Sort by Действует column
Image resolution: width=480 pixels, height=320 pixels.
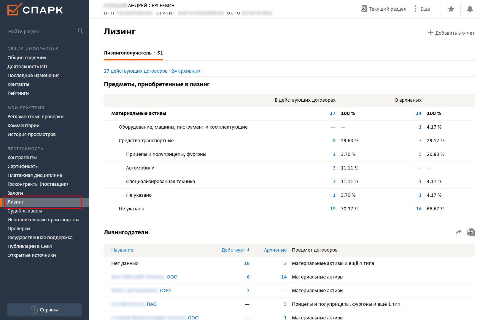point(235,250)
